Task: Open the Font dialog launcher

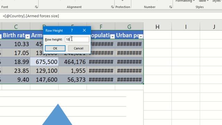Action: pyautogui.click(x=36, y=7)
